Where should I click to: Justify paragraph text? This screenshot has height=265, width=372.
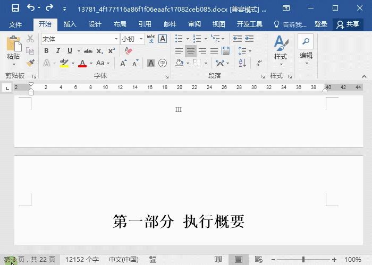[x=214, y=51]
